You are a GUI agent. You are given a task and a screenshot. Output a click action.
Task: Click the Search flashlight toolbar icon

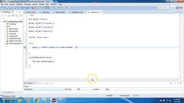point(41,8)
